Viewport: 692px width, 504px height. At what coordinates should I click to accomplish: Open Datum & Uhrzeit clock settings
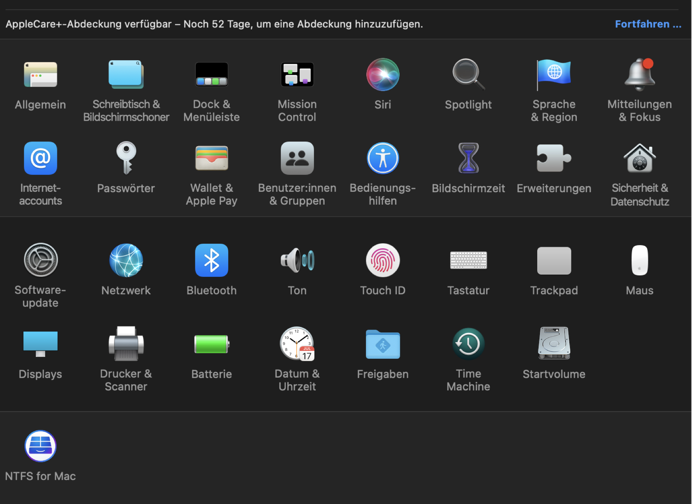click(297, 344)
